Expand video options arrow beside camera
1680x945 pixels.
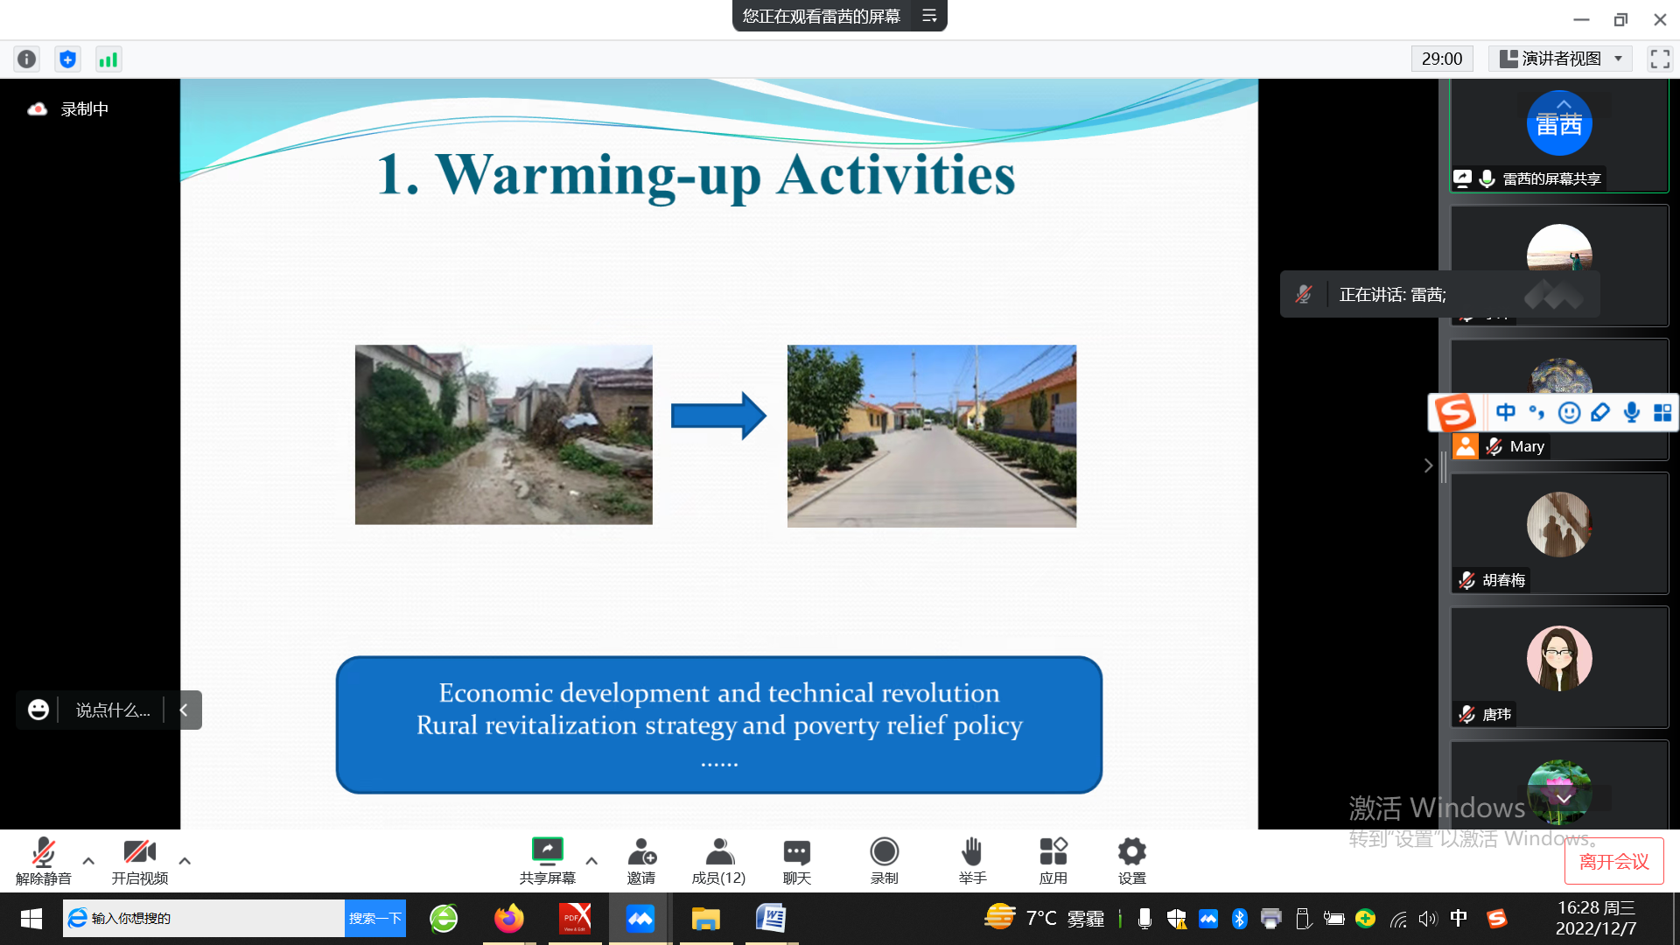(x=185, y=861)
